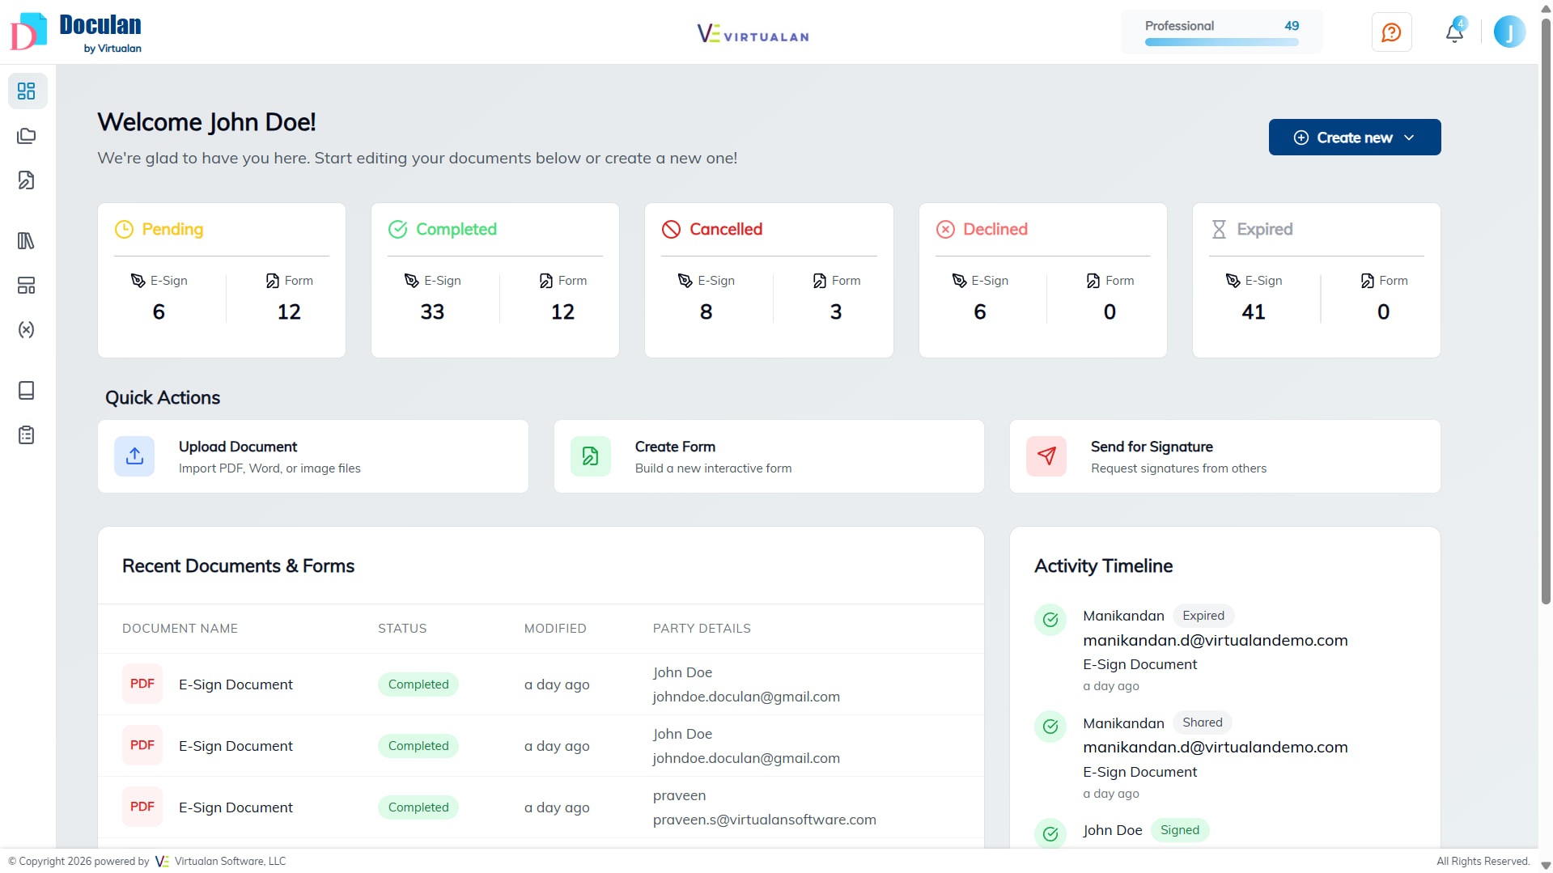Image resolution: width=1553 pixels, height=873 pixels.
Task: Click the check icon beside John Doe Signed
Action: coord(1050,833)
